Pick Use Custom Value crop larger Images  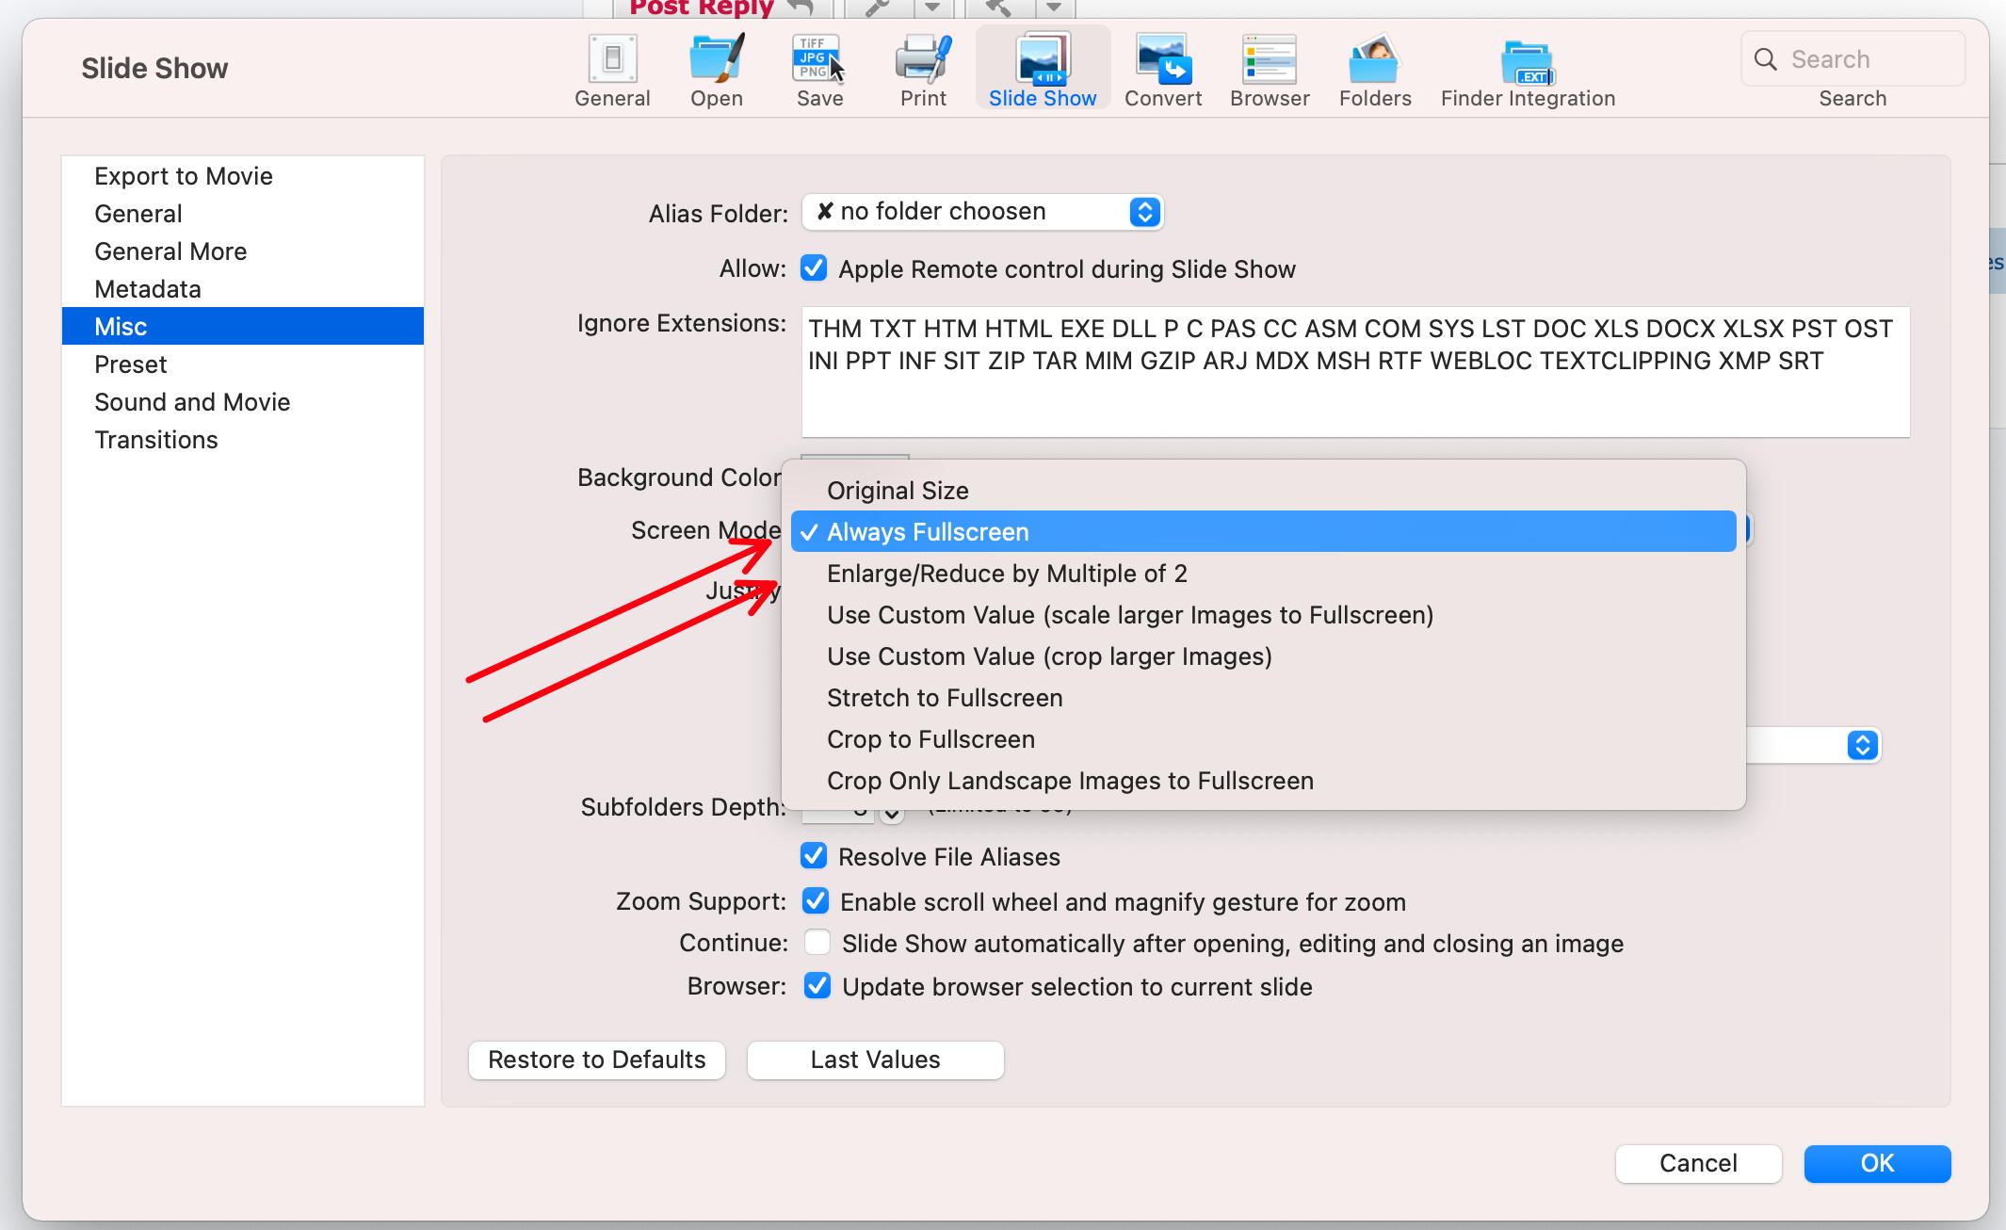coord(1264,655)
